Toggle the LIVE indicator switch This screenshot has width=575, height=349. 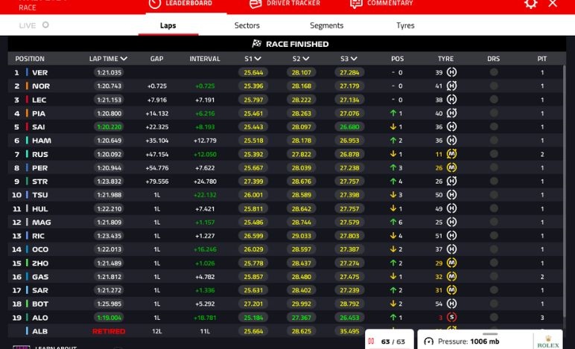click(45, 25)
